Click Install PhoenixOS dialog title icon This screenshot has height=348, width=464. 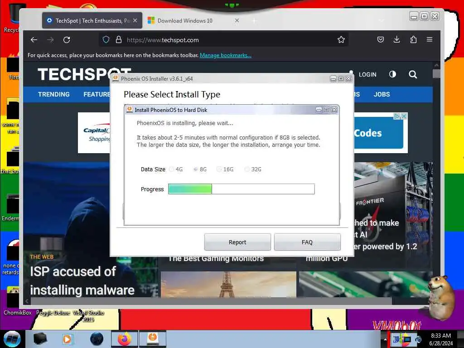[x=129, y=110]
